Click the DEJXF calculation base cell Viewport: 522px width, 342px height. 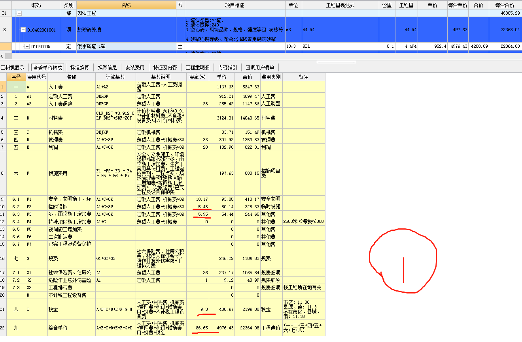[115, 132]
